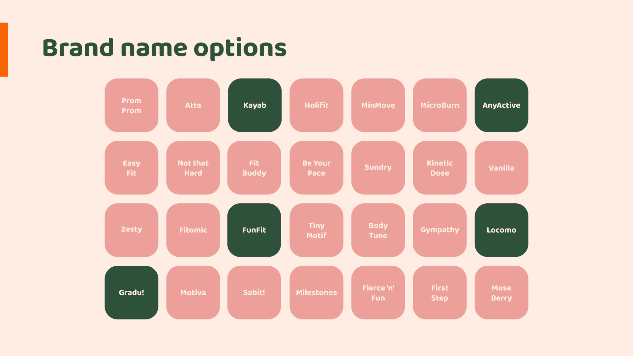Click the FunFit dark green tile

click(254, 230)
